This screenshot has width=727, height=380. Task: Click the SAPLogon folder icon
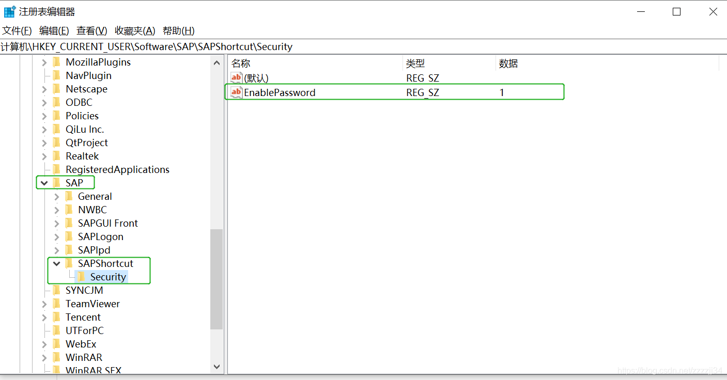click(69, 236)
